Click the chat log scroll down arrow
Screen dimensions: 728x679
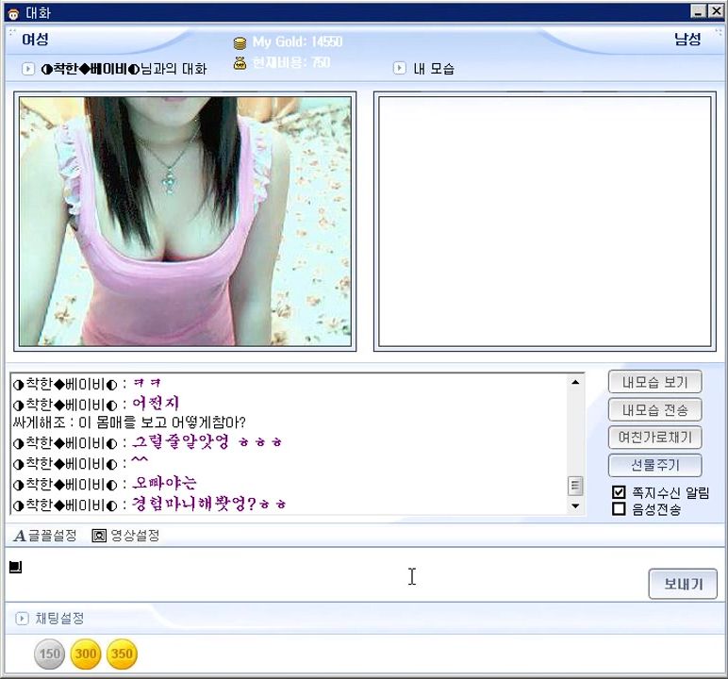click(575, 506)
